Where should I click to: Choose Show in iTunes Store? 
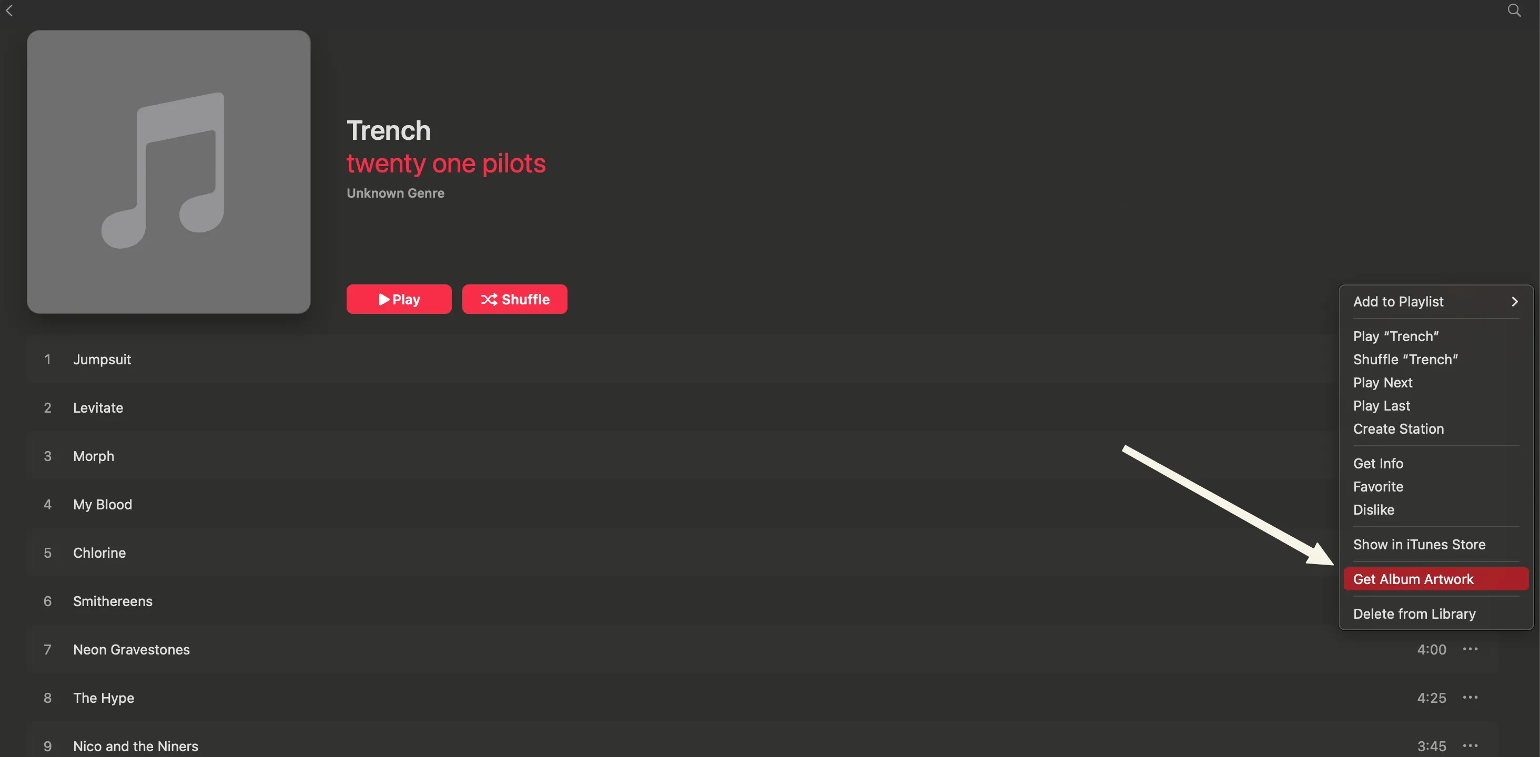coord(1419,544)
